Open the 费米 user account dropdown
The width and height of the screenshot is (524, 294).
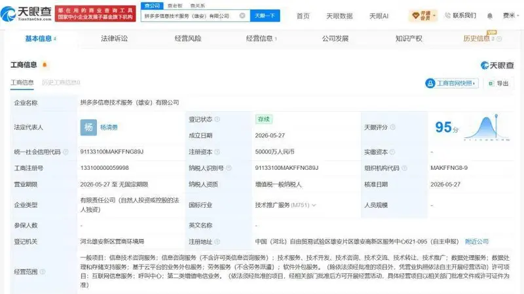point(511,15)
